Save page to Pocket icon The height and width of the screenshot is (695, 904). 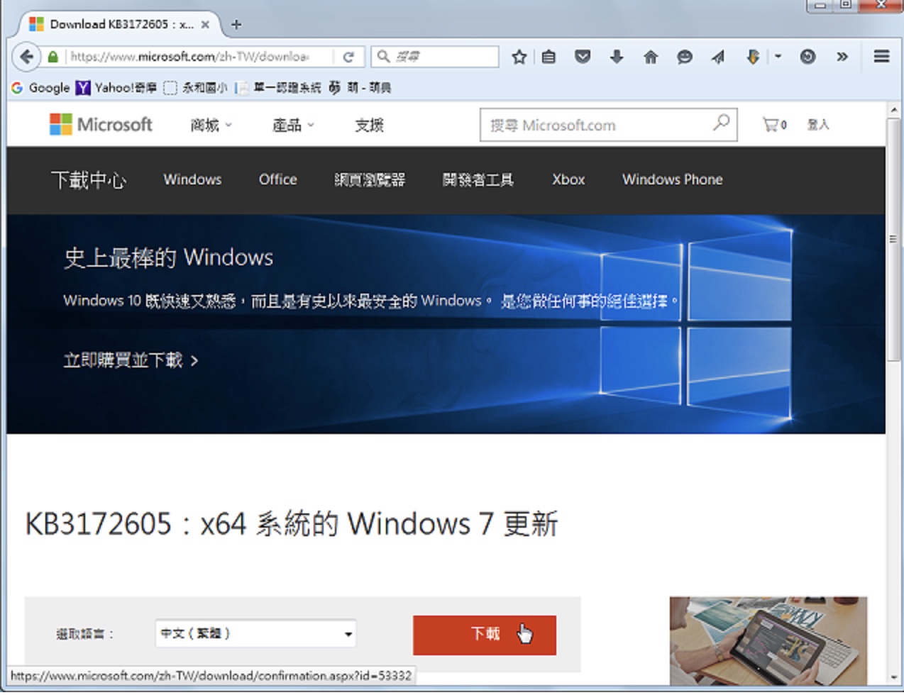(583, 57)
